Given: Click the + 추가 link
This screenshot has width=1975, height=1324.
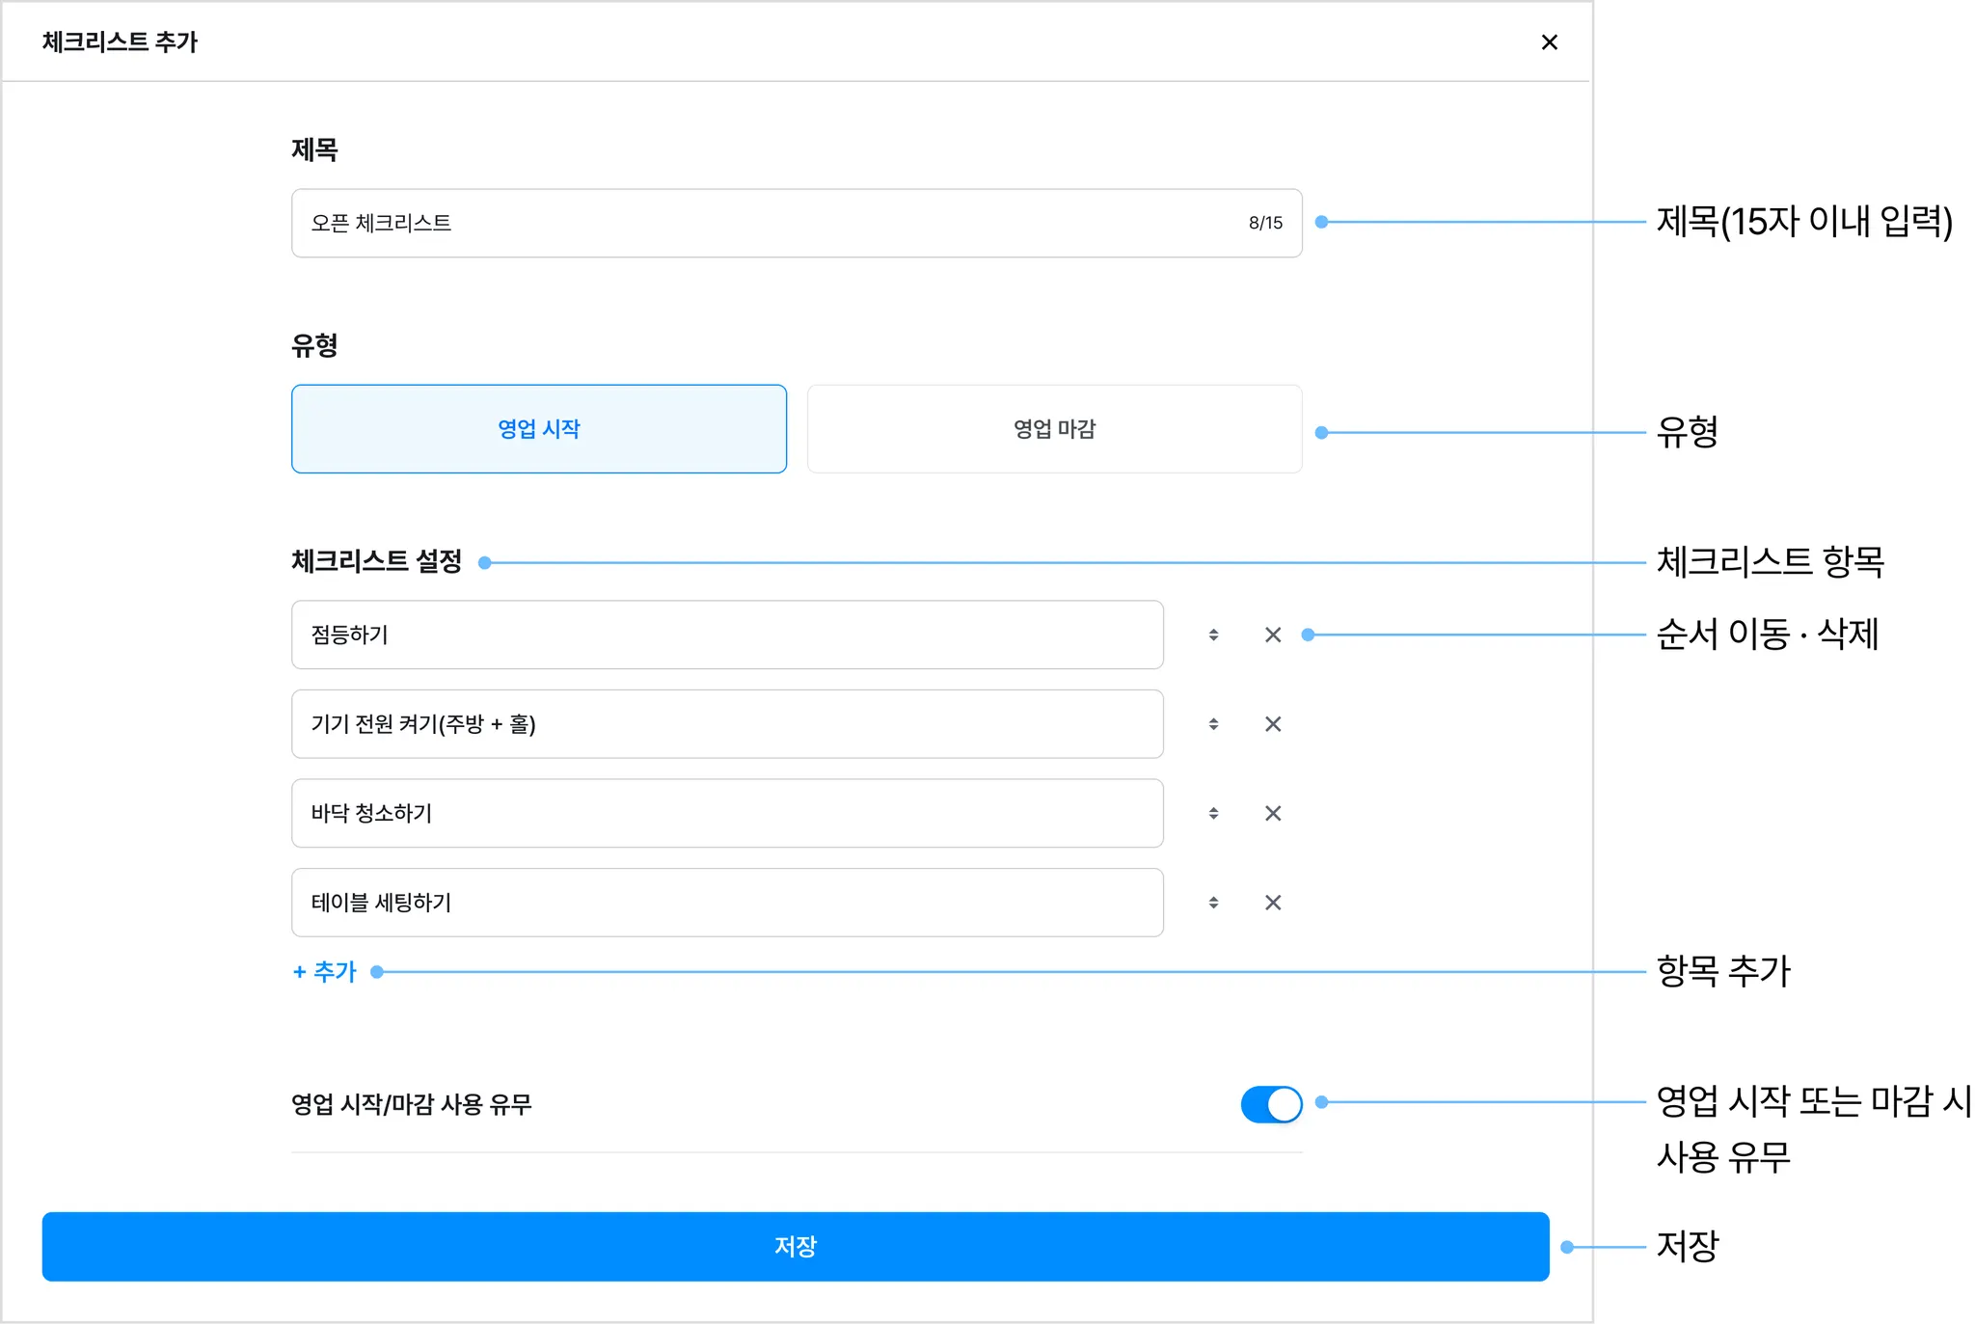Looking at the screenshot, I should coord(325,971).
